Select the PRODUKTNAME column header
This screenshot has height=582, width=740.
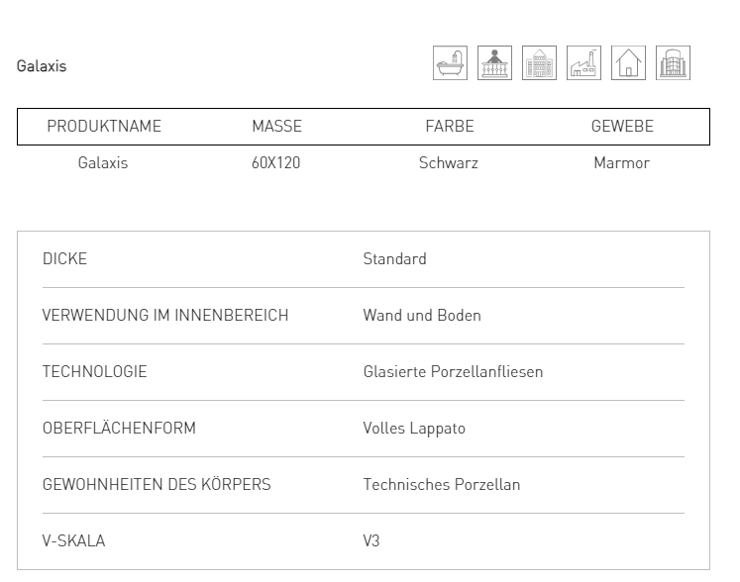104,127
